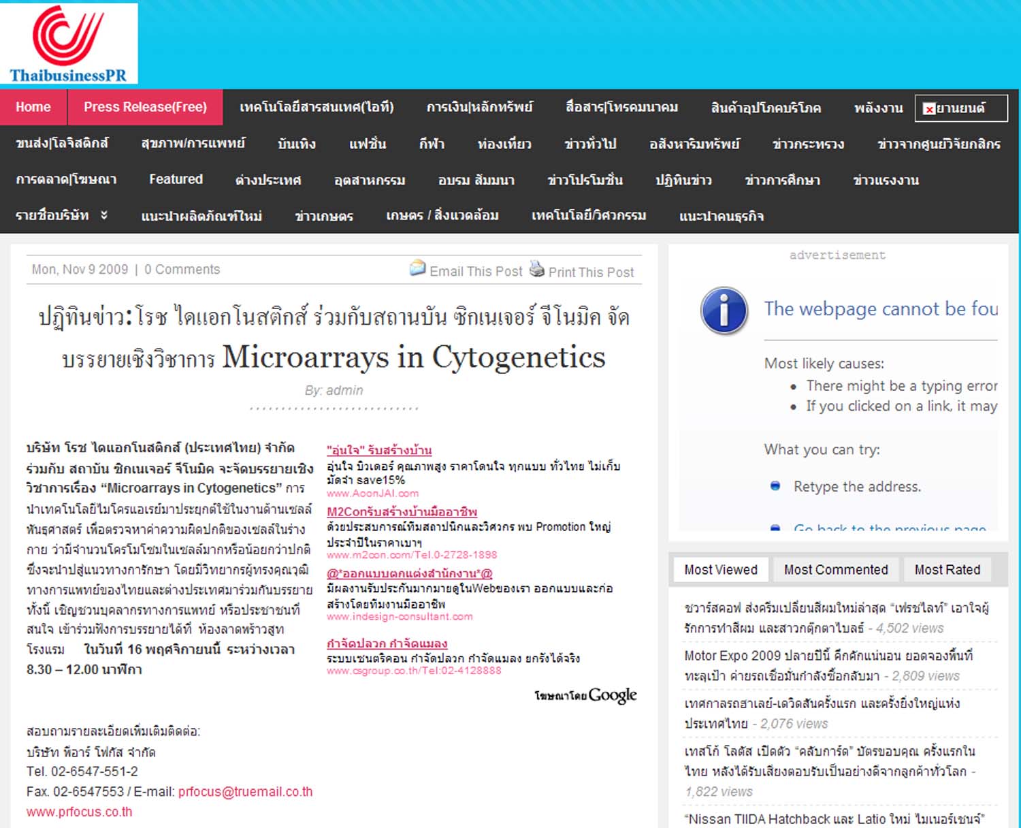The image size is (1021, 828).
Task: Click the ThaibusinessPR logo
Action: [x=69, y=44]
